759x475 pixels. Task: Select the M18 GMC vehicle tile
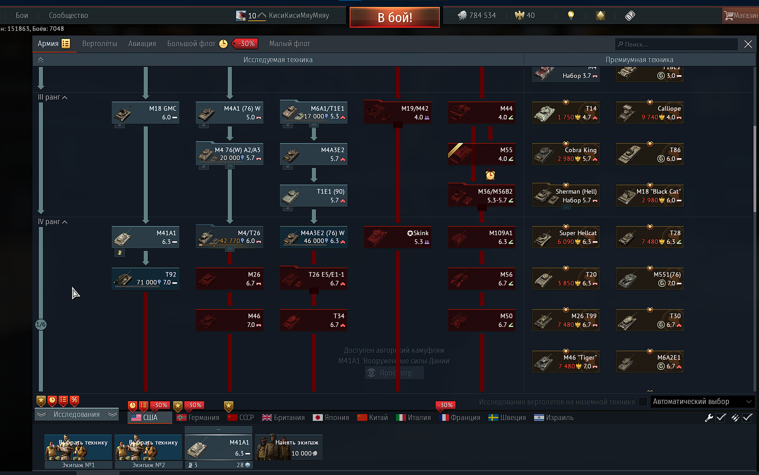[146, 113]
